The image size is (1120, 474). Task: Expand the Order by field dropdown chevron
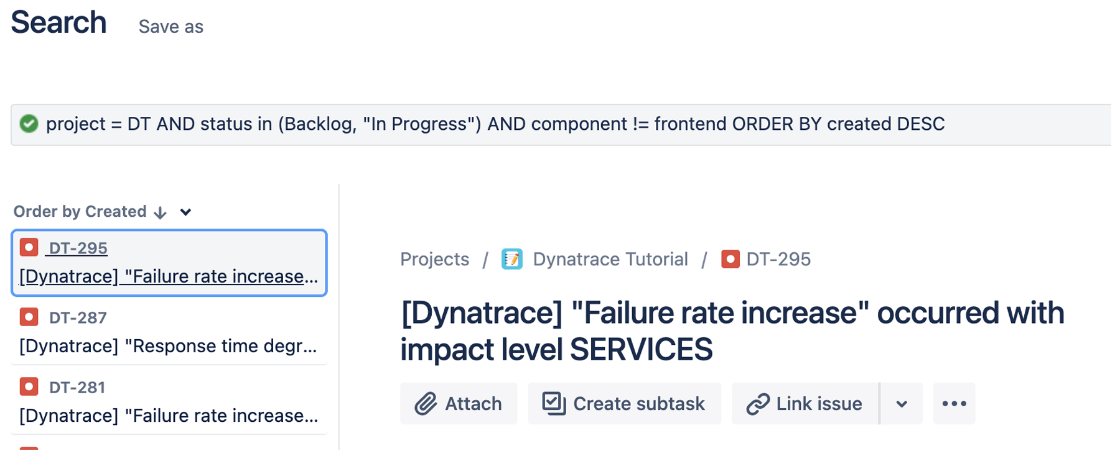coord(185,212)
